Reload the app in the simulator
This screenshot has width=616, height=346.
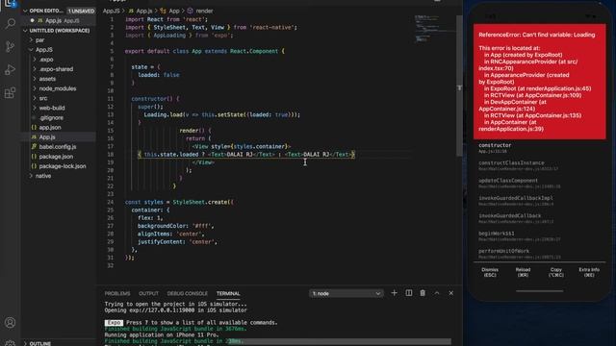point(523,272)
